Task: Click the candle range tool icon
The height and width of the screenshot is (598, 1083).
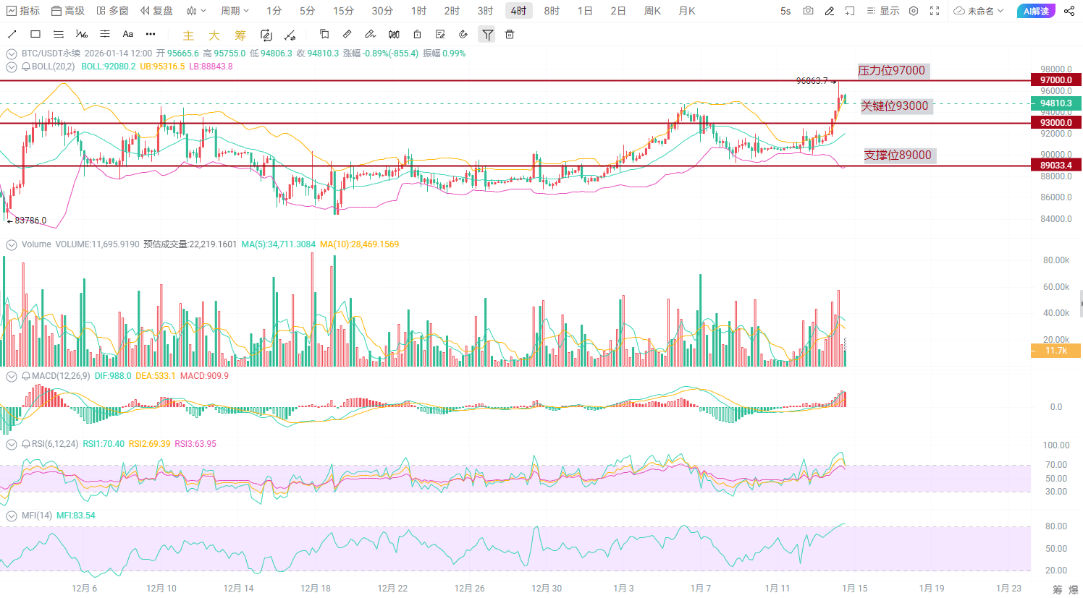Action: [394, 34]
